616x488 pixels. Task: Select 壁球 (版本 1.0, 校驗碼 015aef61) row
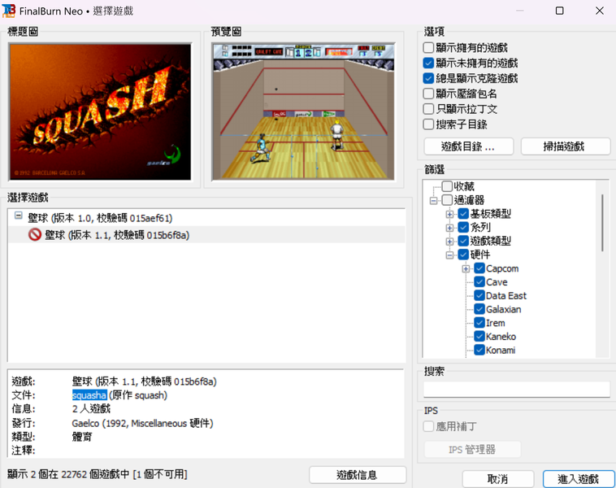206,218
